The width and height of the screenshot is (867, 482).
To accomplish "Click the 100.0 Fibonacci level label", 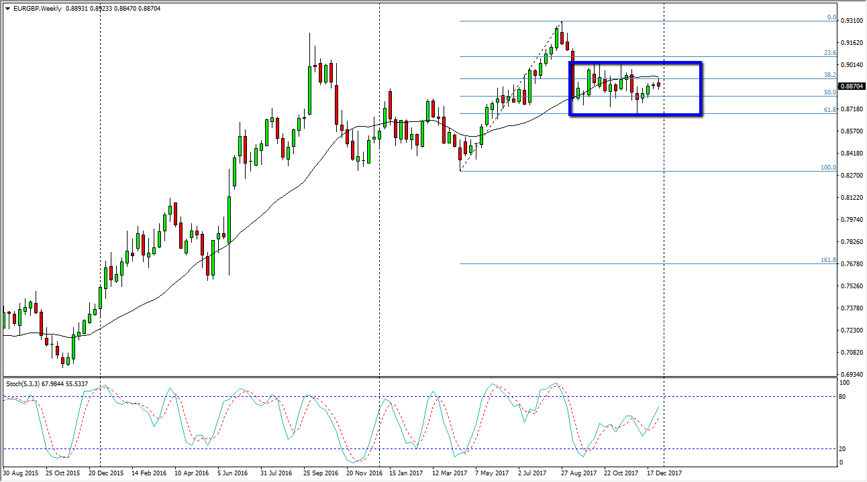I will coord(828,168).
